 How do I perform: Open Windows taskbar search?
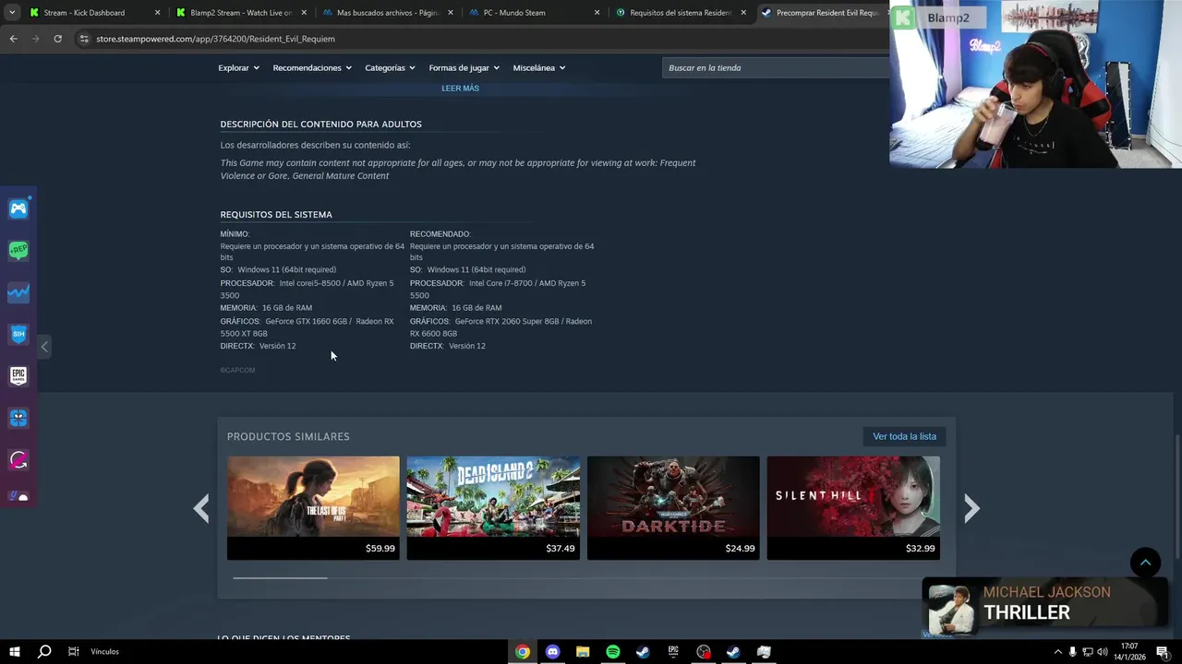coord(43,651)
